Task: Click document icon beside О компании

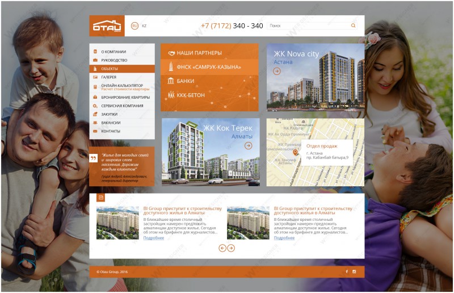Action: click(95, 52)
